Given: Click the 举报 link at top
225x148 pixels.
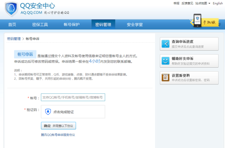Looking at the screenshot, I should click(176, 3).
